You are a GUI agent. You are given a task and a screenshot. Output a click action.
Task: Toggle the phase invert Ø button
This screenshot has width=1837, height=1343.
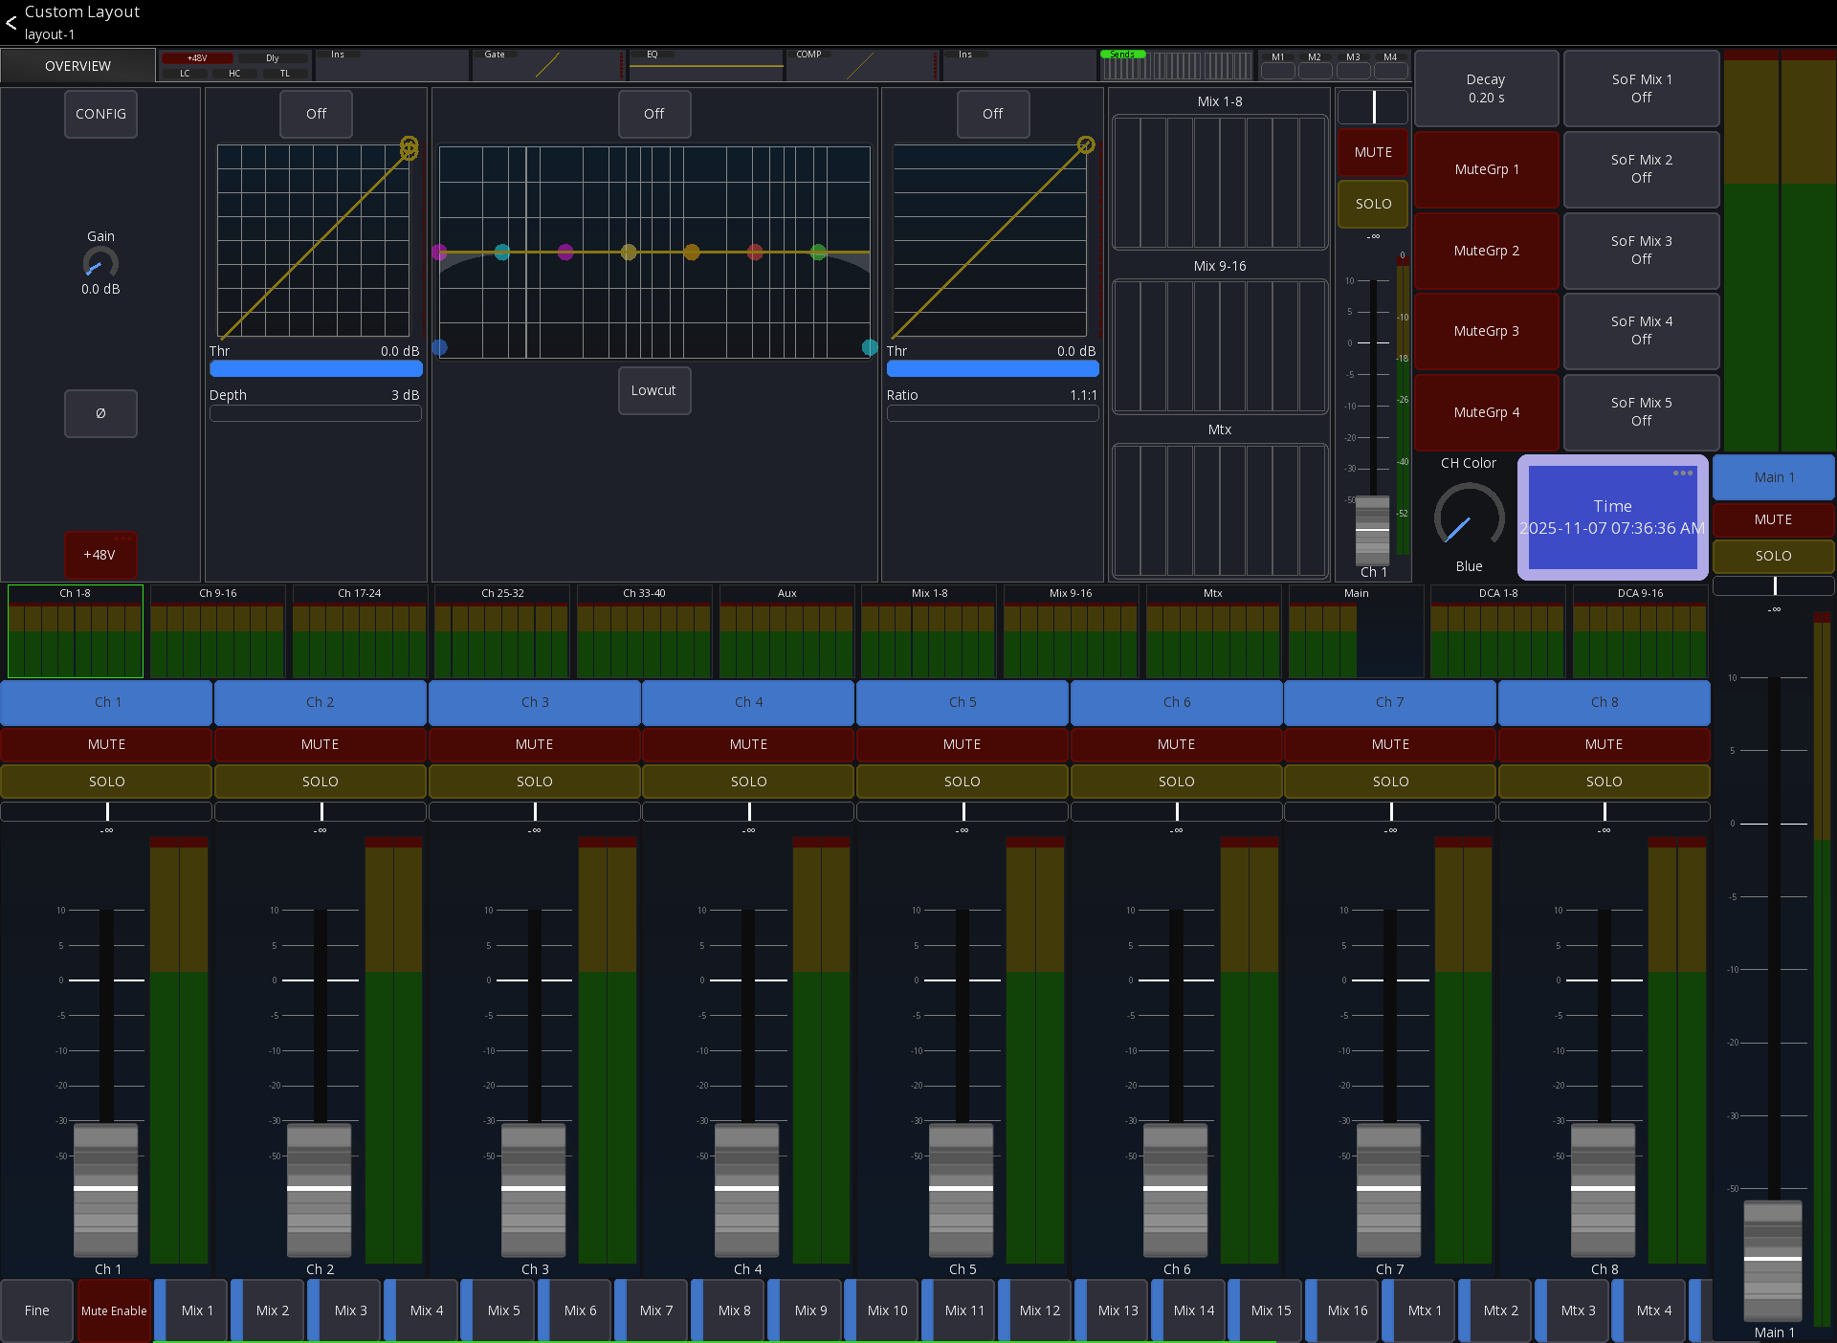(x=100, y=413)
